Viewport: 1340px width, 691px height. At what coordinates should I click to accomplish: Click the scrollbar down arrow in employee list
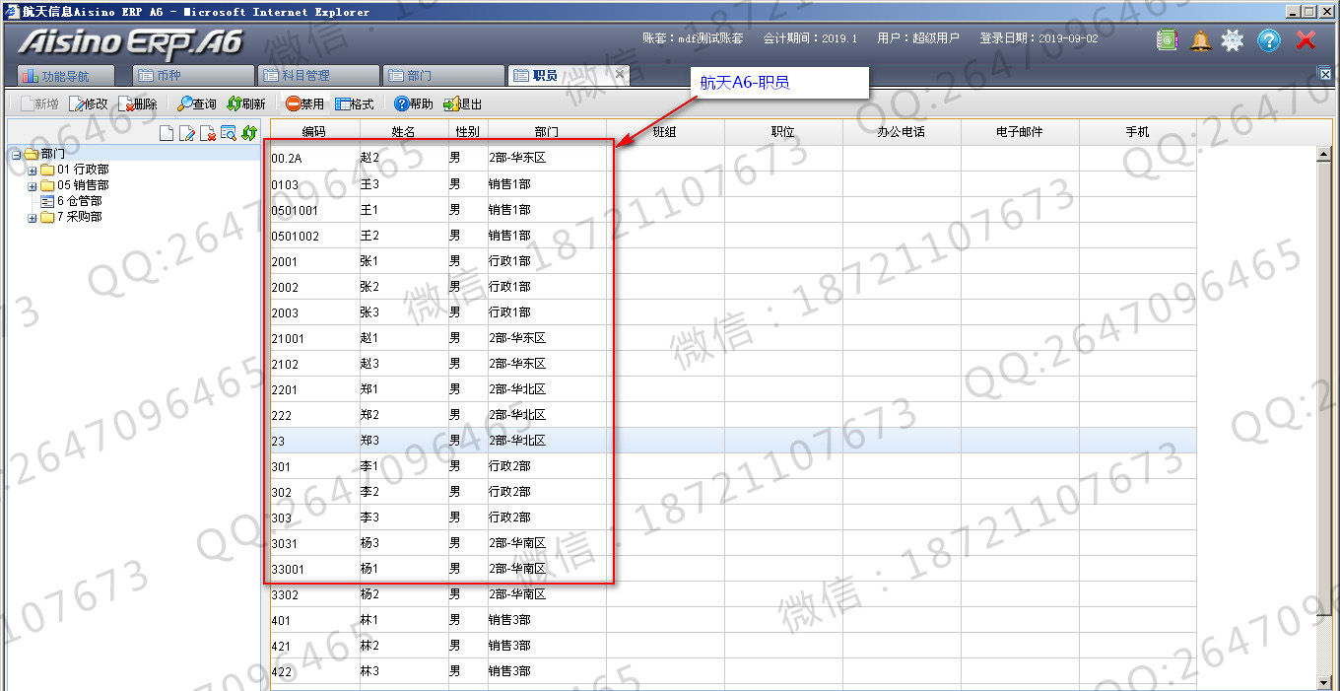tap(1324, 682)
